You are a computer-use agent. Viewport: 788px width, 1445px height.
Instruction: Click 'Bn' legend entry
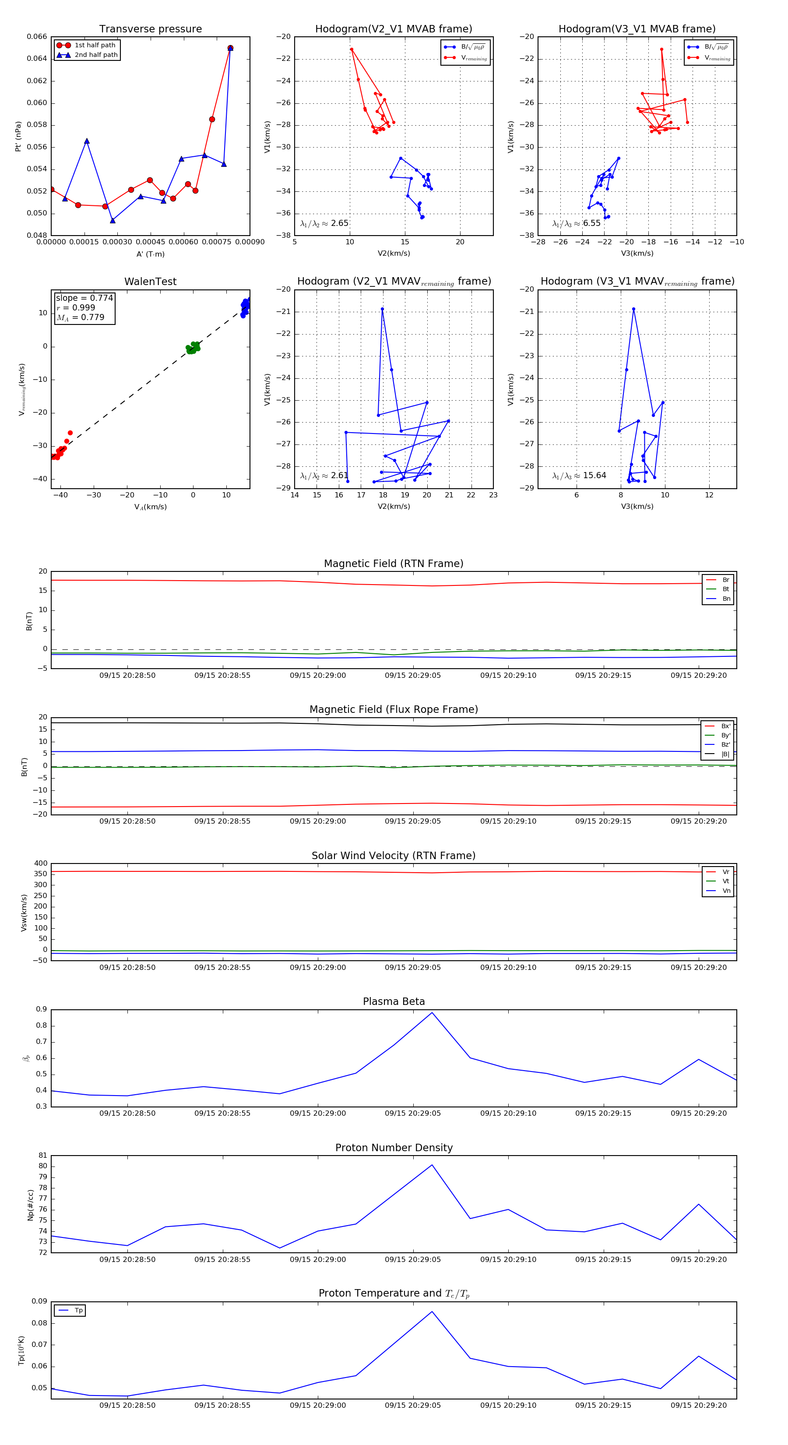click(x=718, y=599)
